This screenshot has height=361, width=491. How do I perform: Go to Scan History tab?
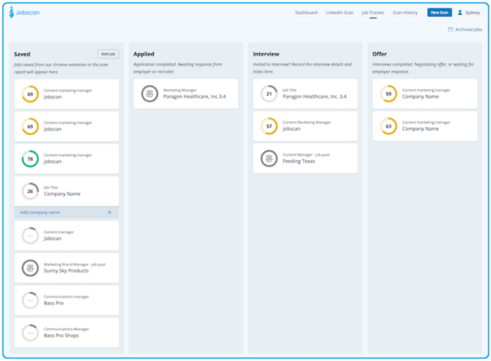(x=405, y=13)
